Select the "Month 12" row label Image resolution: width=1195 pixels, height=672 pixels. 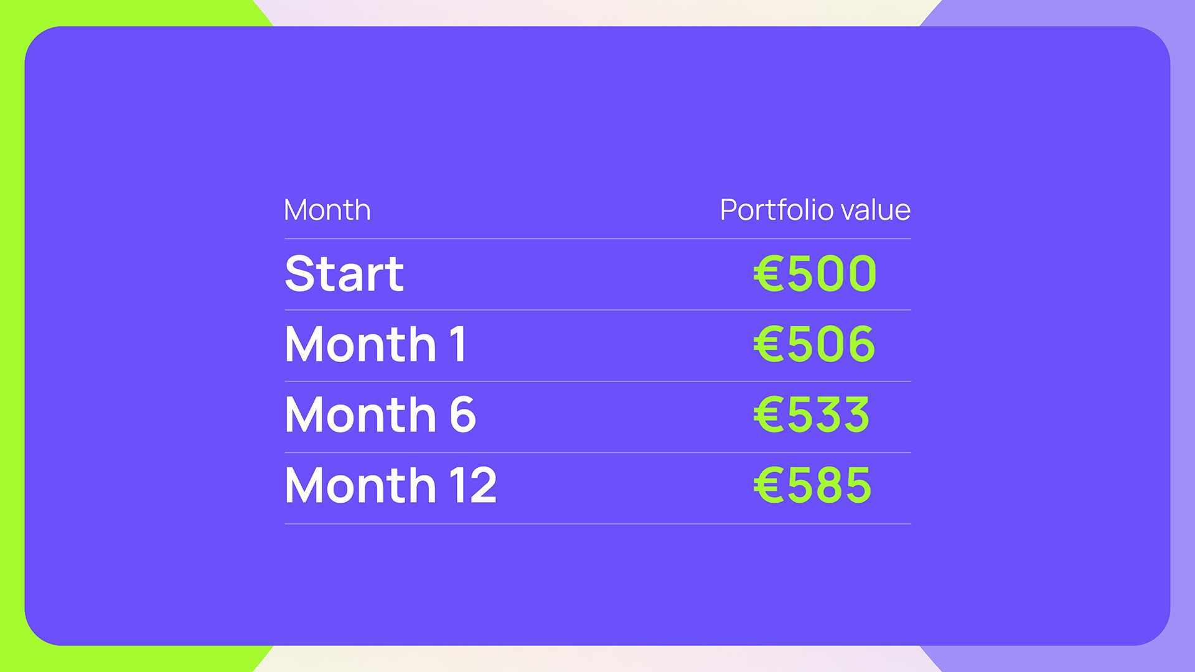[x=390, y=486]
